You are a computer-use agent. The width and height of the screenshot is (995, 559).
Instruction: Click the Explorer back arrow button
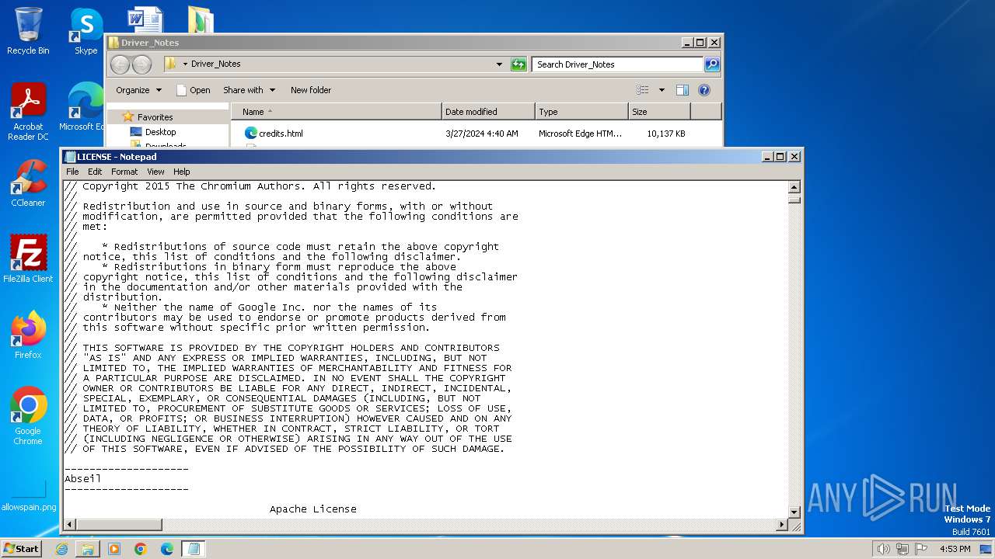120,64
